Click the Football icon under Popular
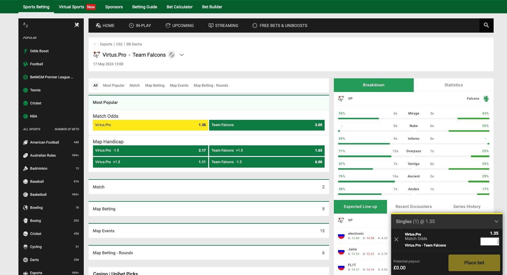 26,64
